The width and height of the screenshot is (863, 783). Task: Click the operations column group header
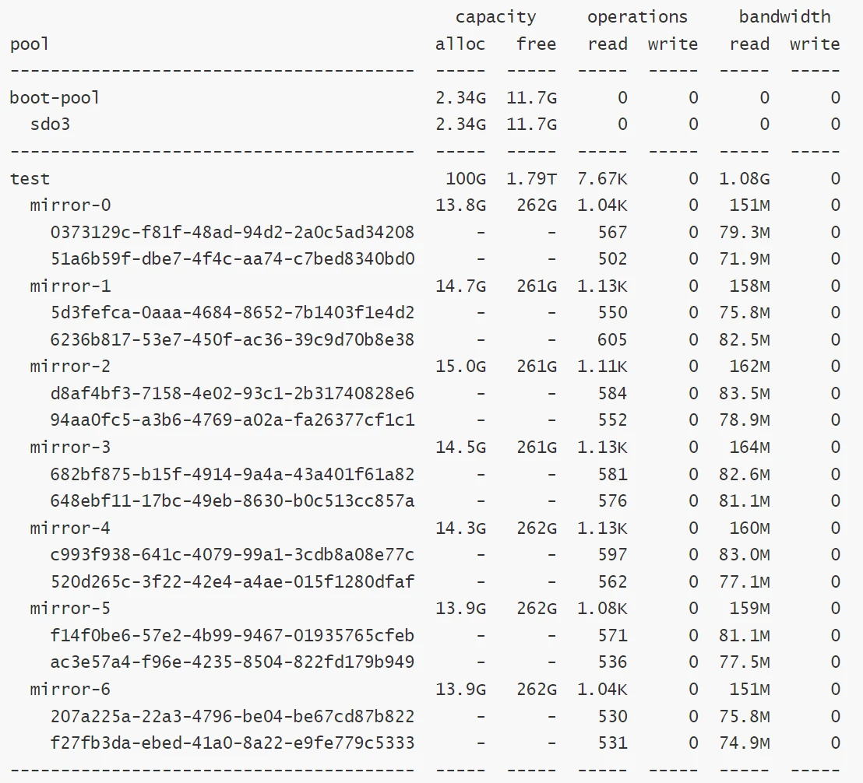[637, 17]
